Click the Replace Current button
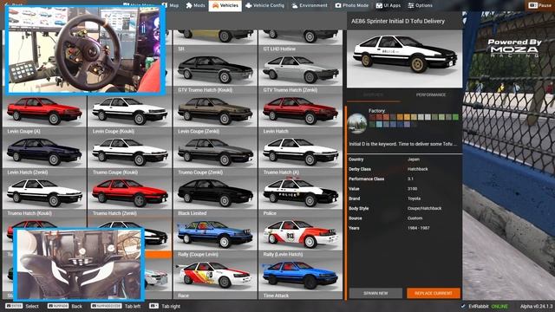 [434, 293]
